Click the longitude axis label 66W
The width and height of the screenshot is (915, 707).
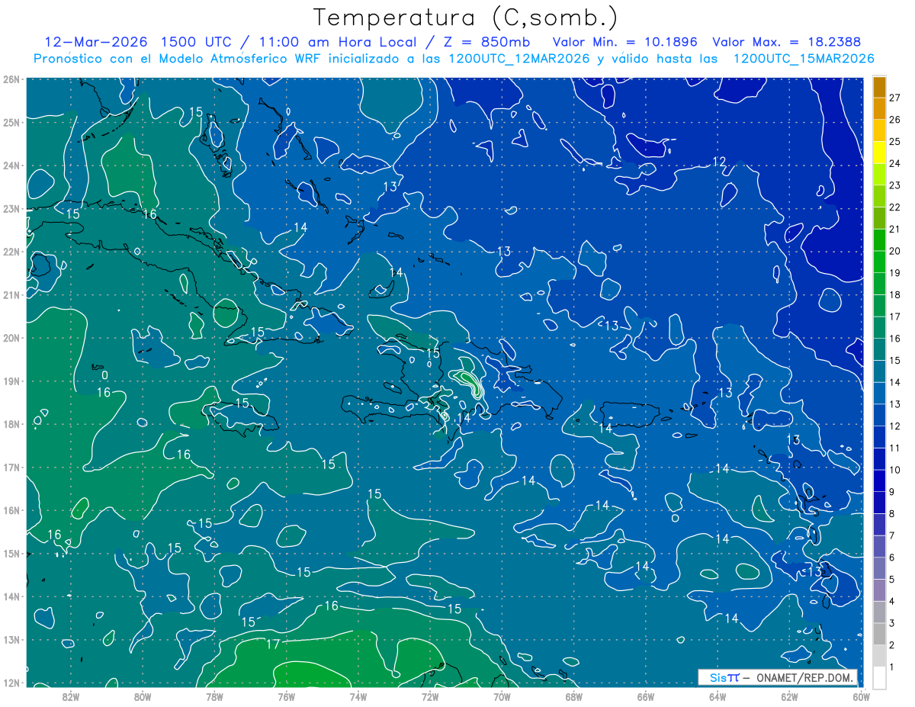[645, 696]
